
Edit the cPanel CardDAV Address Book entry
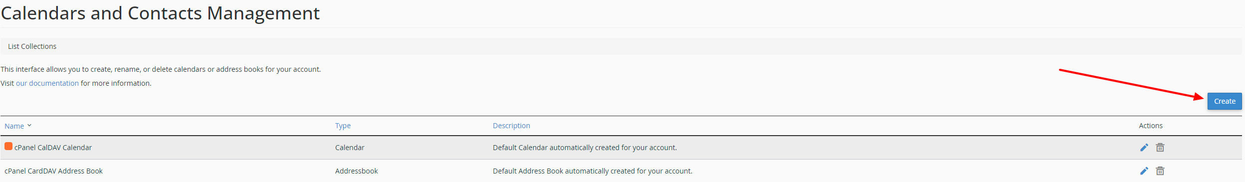pyautogui.click(x=1144, y=171)
